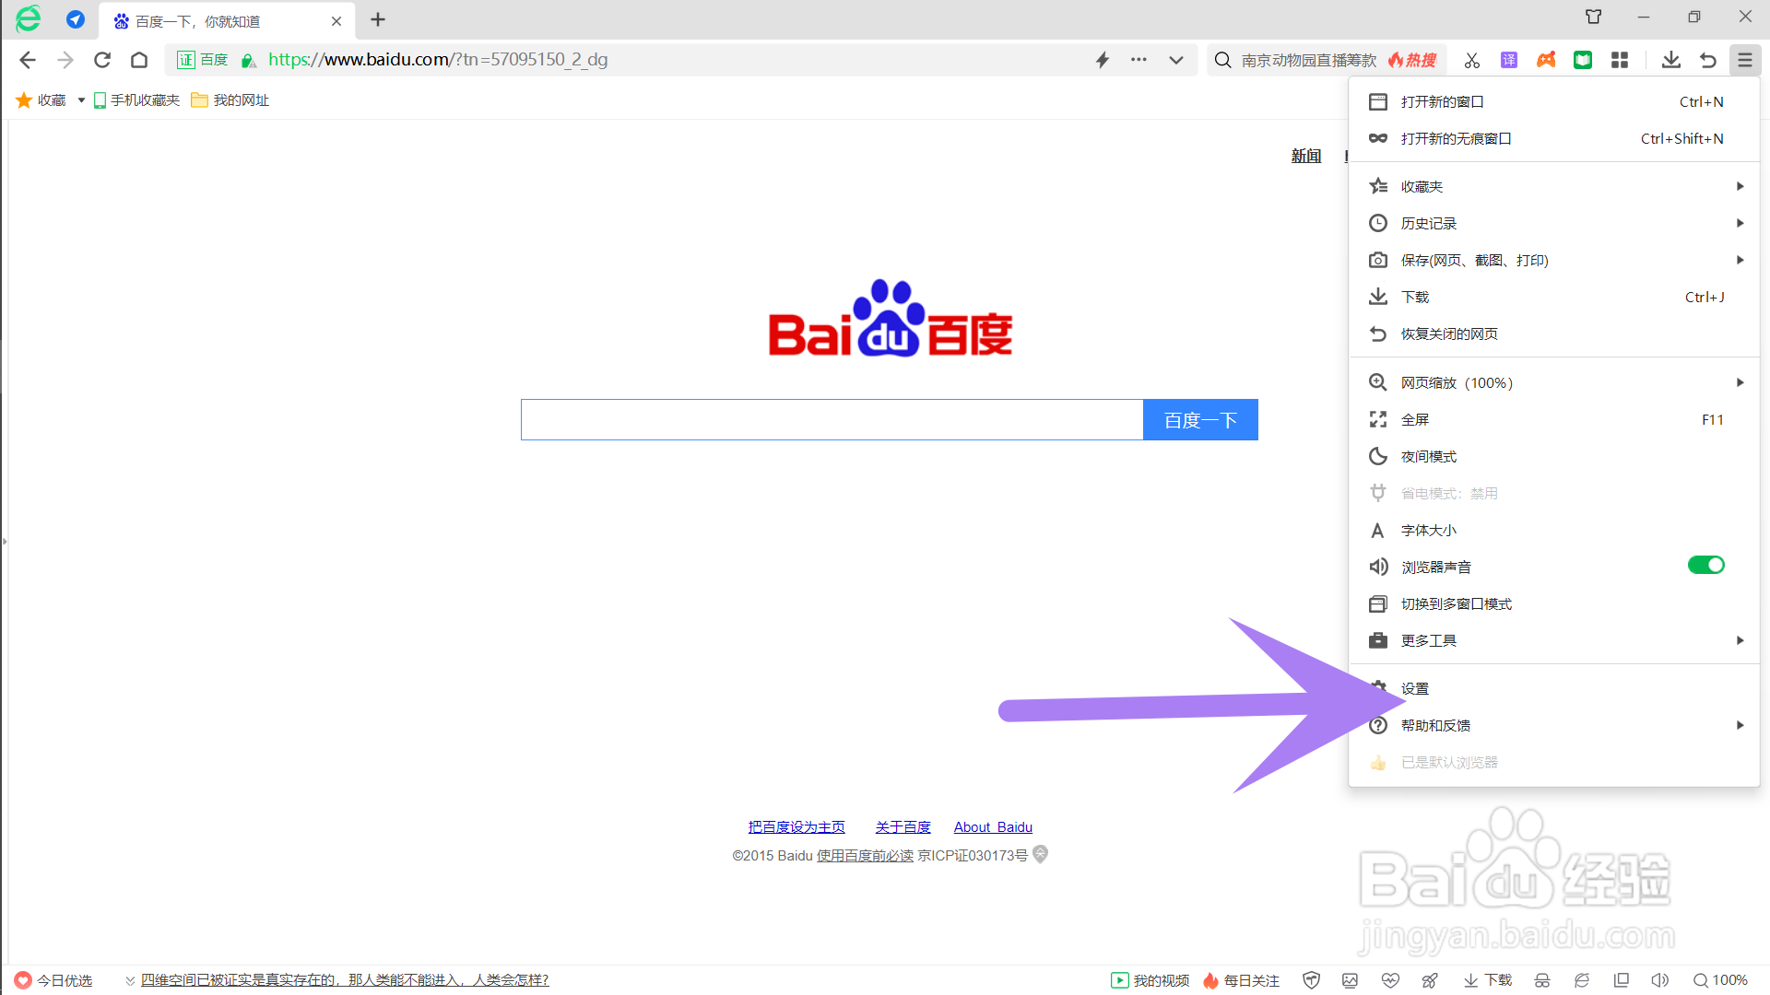
Task: Click the 360 browser logo icon
Action: [x=29, y=18]
